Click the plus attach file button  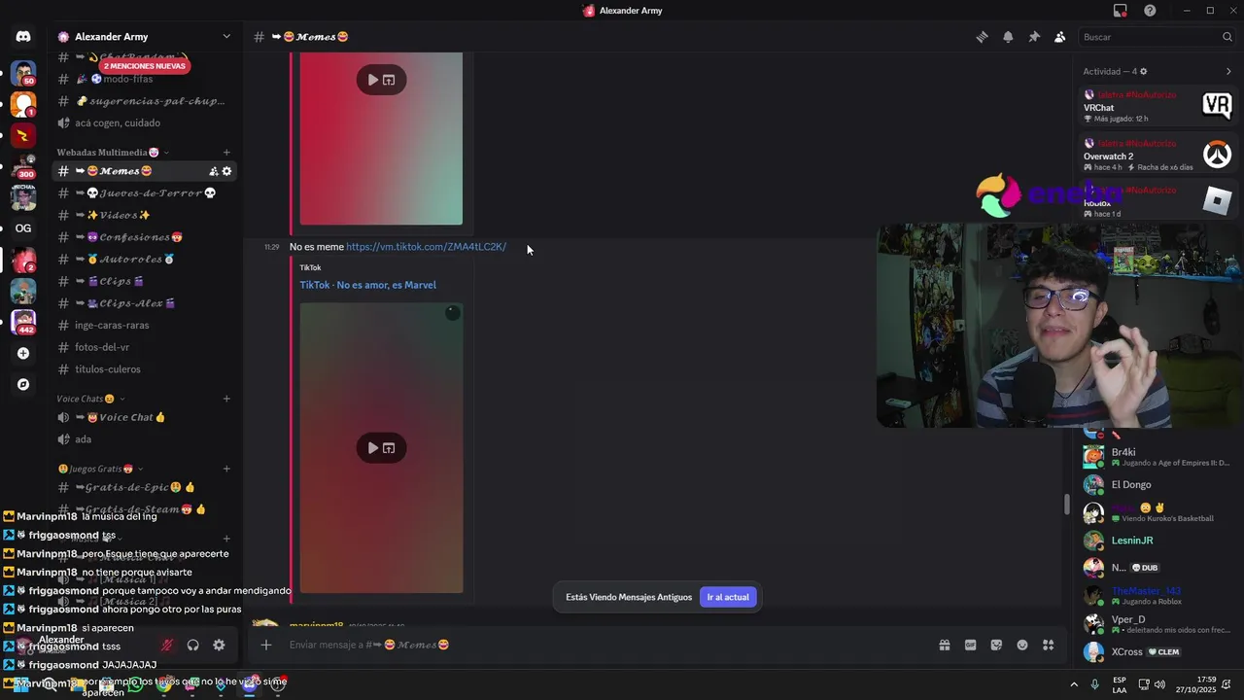pos(265,645)
